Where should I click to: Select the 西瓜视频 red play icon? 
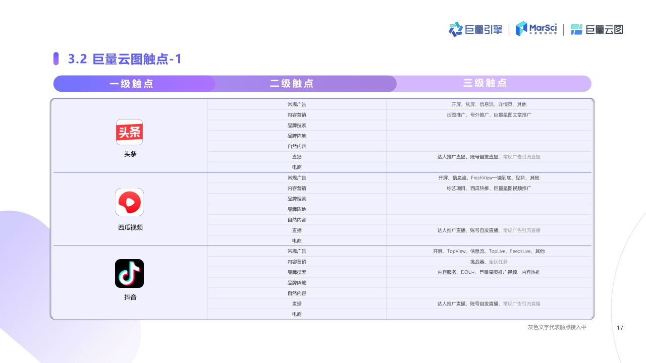130,202
